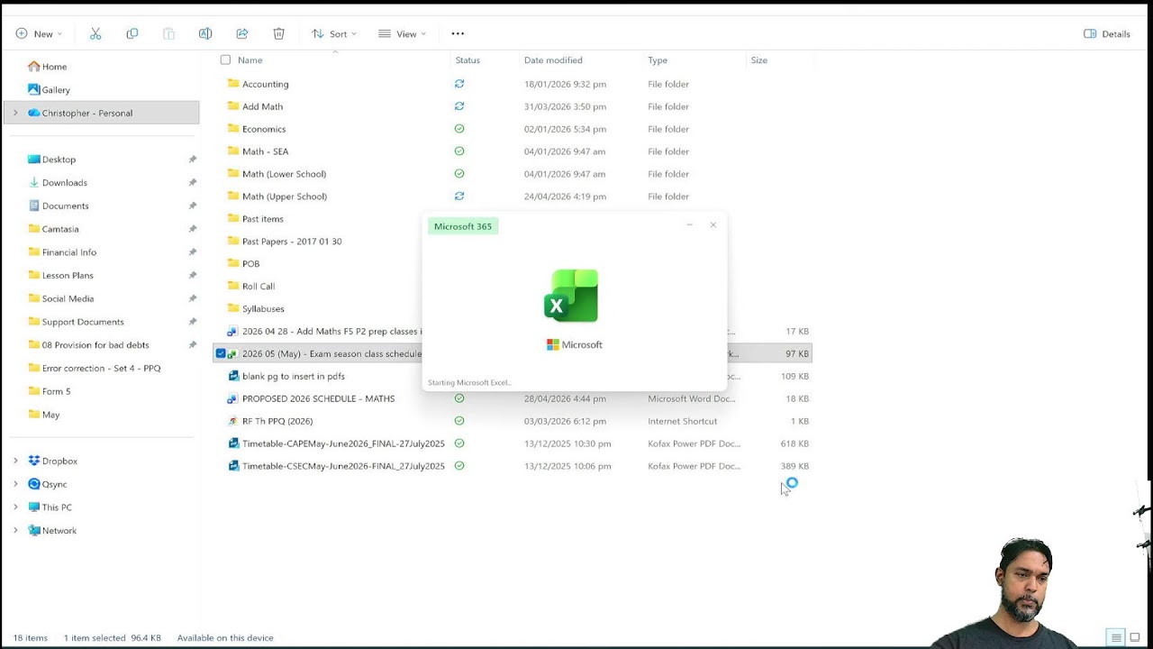
Task: Sort by the Type column header
Action: (x=658, y=60)
